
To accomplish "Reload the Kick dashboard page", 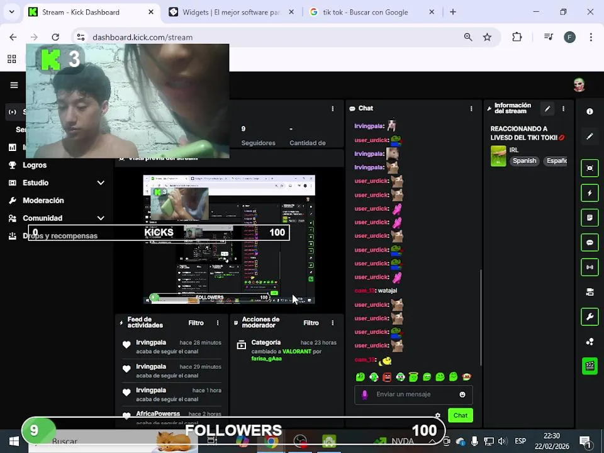I will [55, 37].
